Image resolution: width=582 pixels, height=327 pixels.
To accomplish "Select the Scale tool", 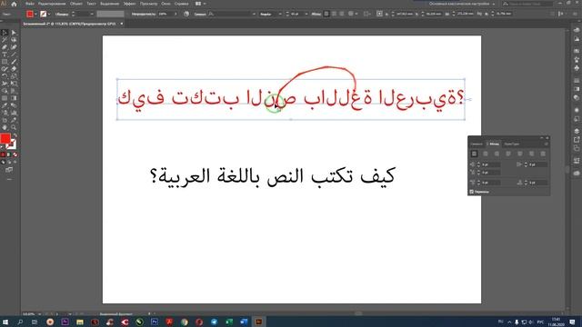I will click(x=14, y=76).
